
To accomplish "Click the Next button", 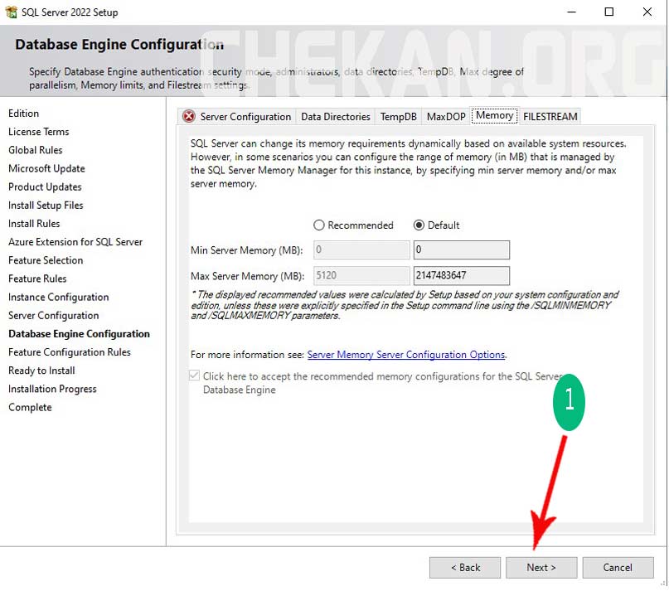I will click(541, 568).
